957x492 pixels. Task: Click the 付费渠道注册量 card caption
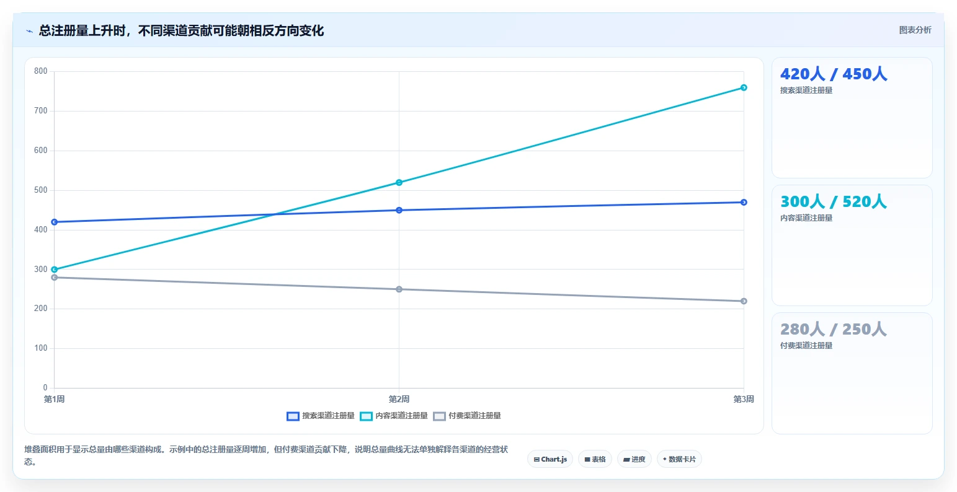click(806, 346)
